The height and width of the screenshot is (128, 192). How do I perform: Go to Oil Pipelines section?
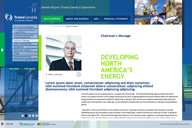pos(25,47)
